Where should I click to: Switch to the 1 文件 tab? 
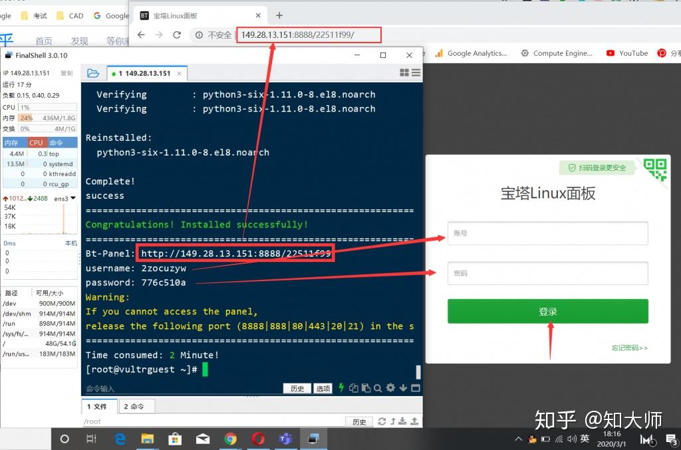[100, 406]
